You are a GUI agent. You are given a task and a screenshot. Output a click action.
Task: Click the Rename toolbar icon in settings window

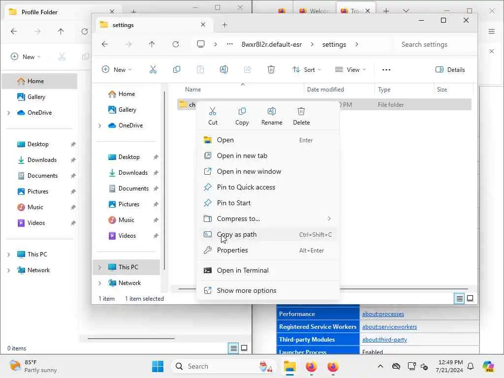tap(224, 70)
